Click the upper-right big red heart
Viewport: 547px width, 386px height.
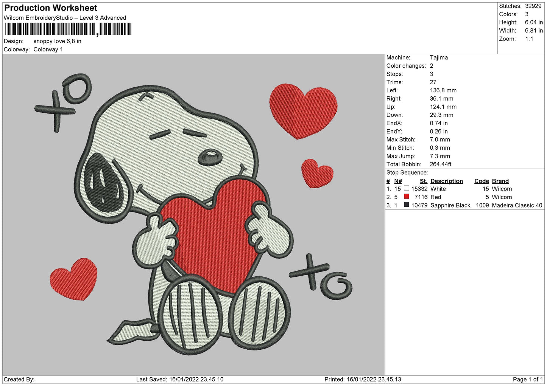[303, 110]
